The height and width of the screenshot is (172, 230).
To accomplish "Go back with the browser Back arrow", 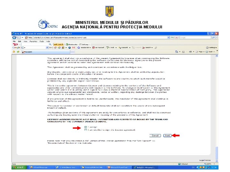I will [14, 38].
